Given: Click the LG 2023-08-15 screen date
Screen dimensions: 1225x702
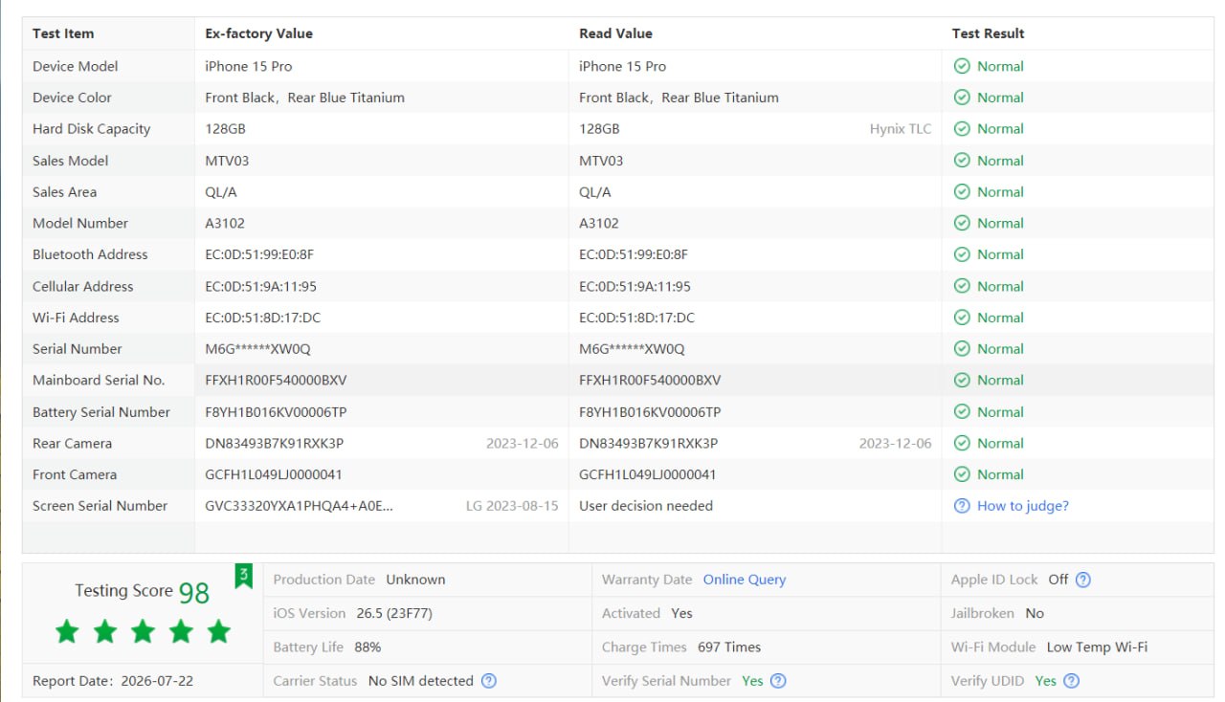Looking at the screenshot, I should point(512,506).
